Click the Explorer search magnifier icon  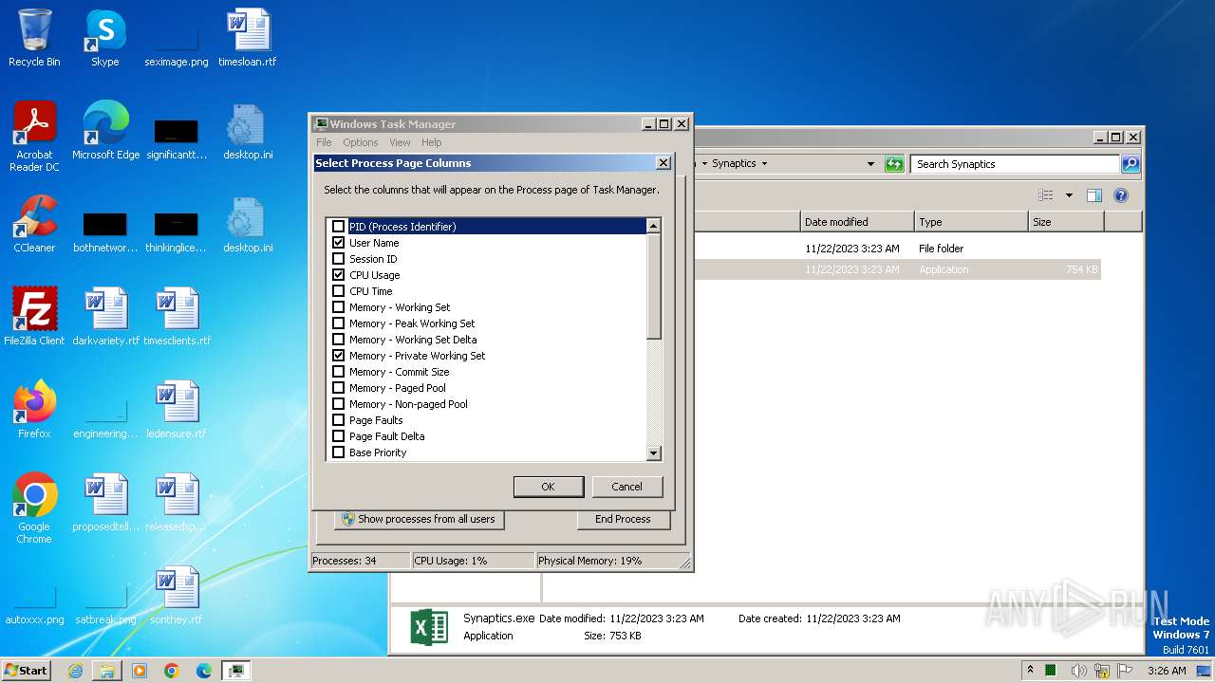1130,164
